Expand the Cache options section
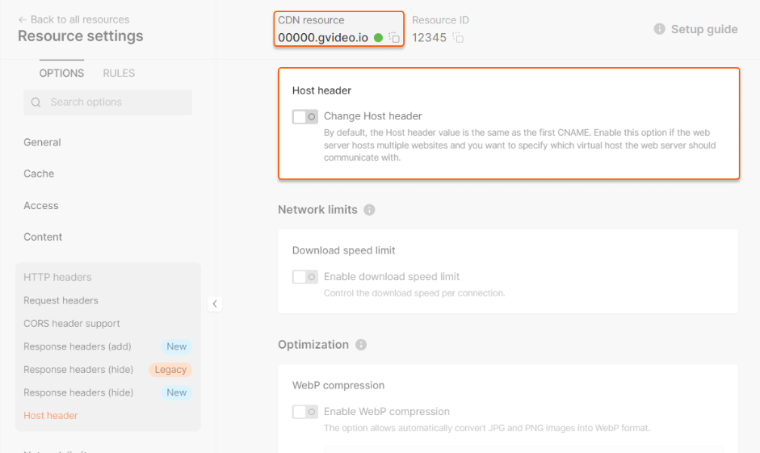 pos(39,174)
